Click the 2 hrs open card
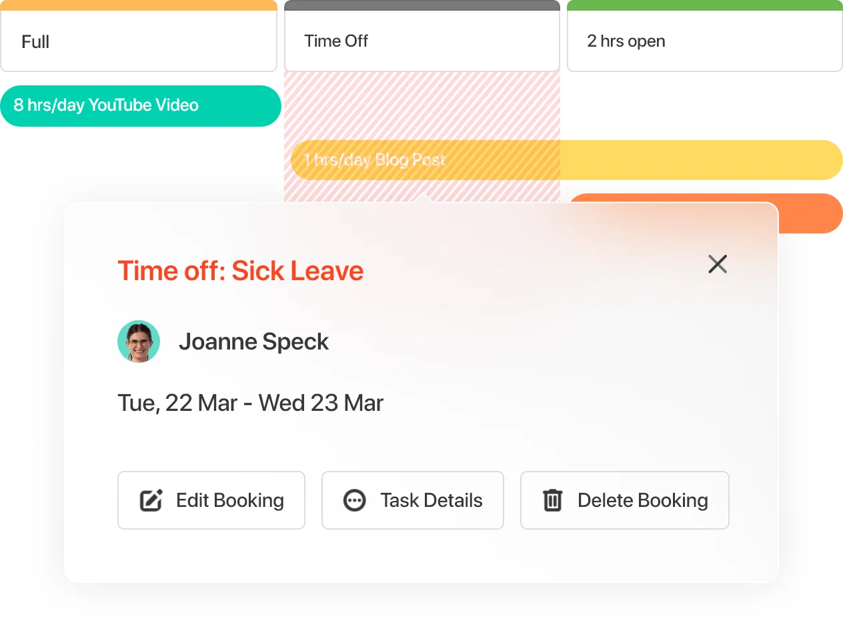Viewport: 843px width, 643px height. pos(704,41)
